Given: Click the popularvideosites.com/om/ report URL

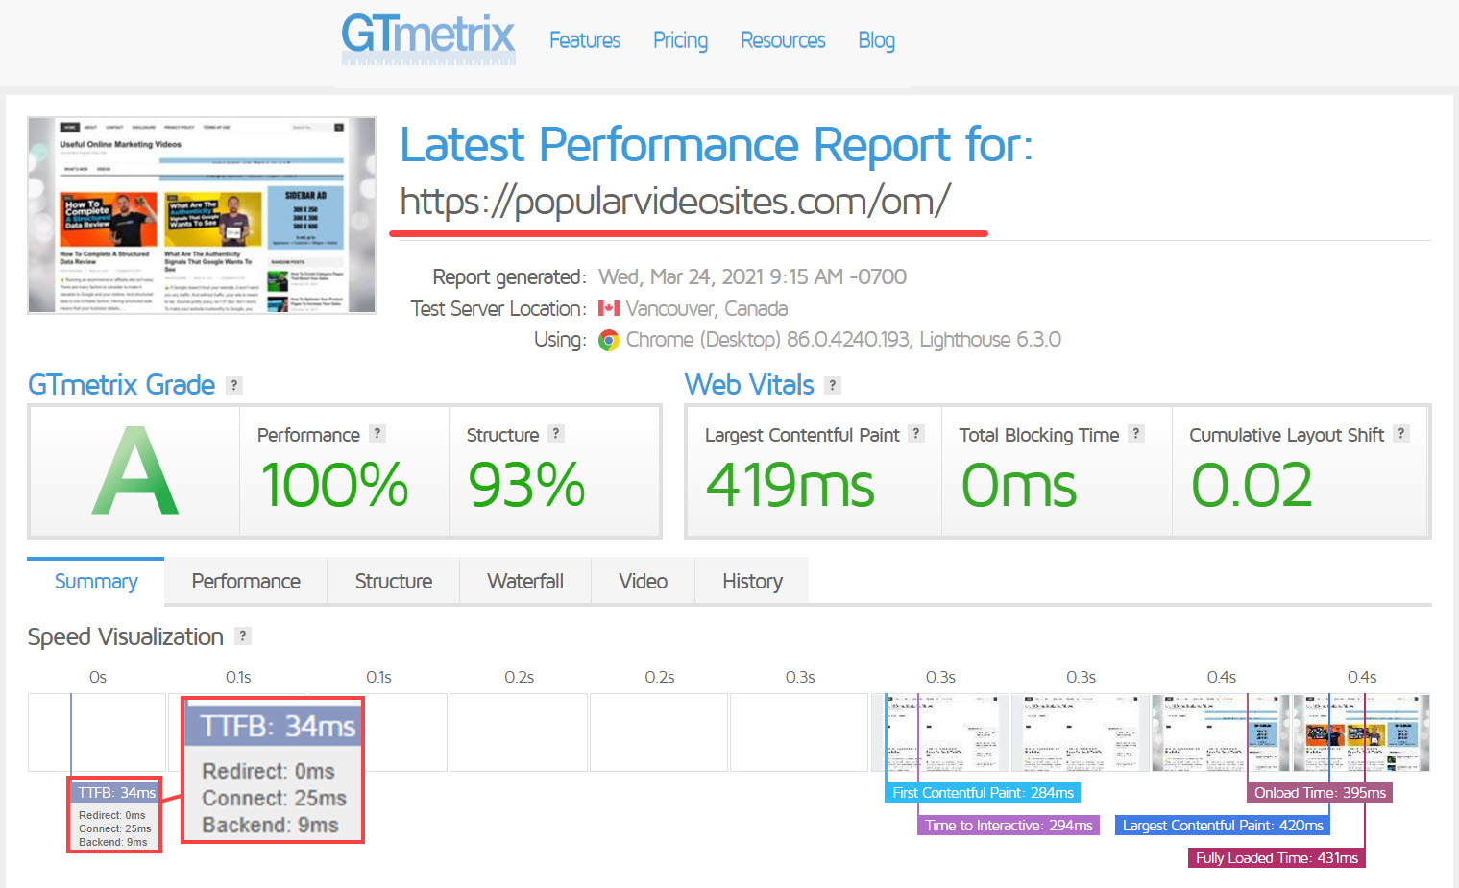Looking at the screenshot, I should (x=675, y=202).
